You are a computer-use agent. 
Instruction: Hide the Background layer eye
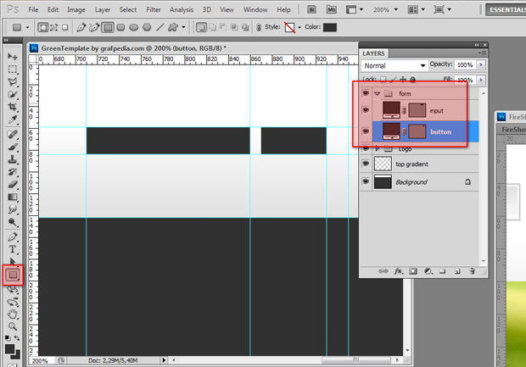[366, 181]
